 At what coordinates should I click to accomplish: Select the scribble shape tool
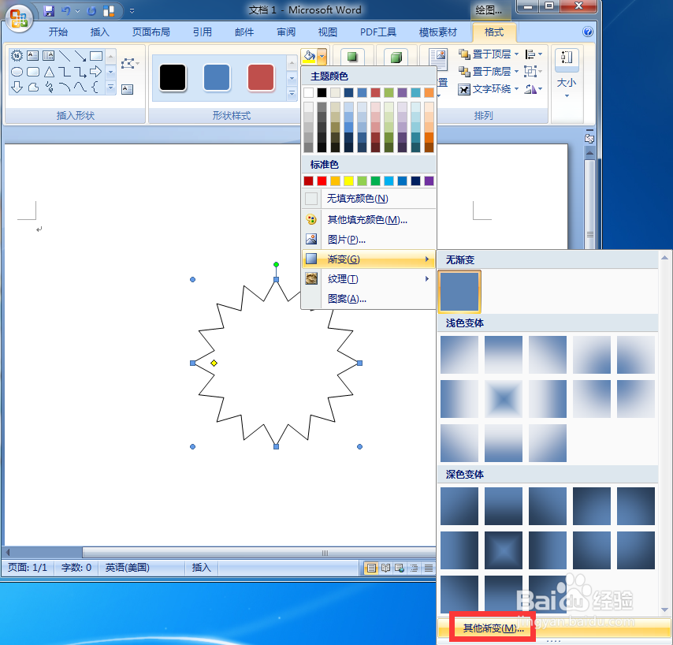pyautogui.click(x=49, y=88)
